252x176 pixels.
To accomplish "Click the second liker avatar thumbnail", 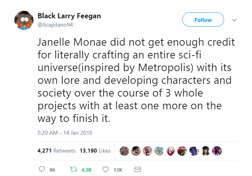I will (136, 151).
